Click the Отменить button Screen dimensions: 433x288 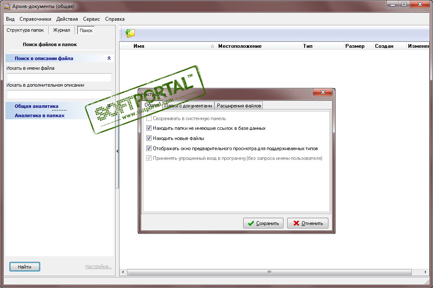pos(308,223)
